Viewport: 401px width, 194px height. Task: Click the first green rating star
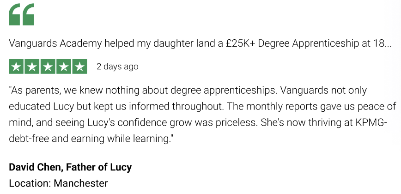(16, 67)
